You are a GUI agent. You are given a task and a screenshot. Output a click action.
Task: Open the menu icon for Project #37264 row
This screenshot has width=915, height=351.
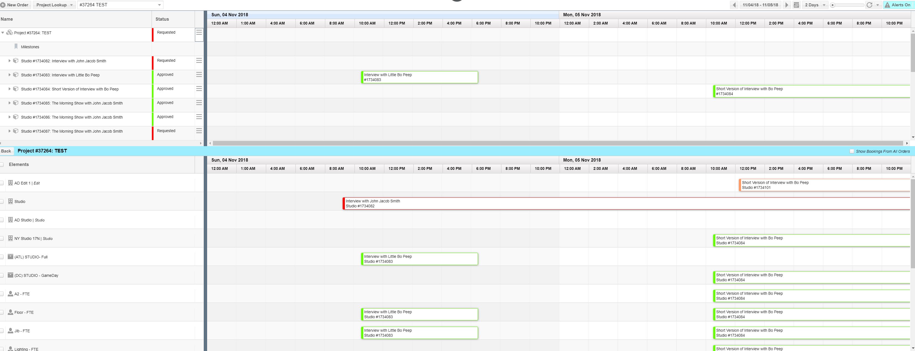(199, 32)
